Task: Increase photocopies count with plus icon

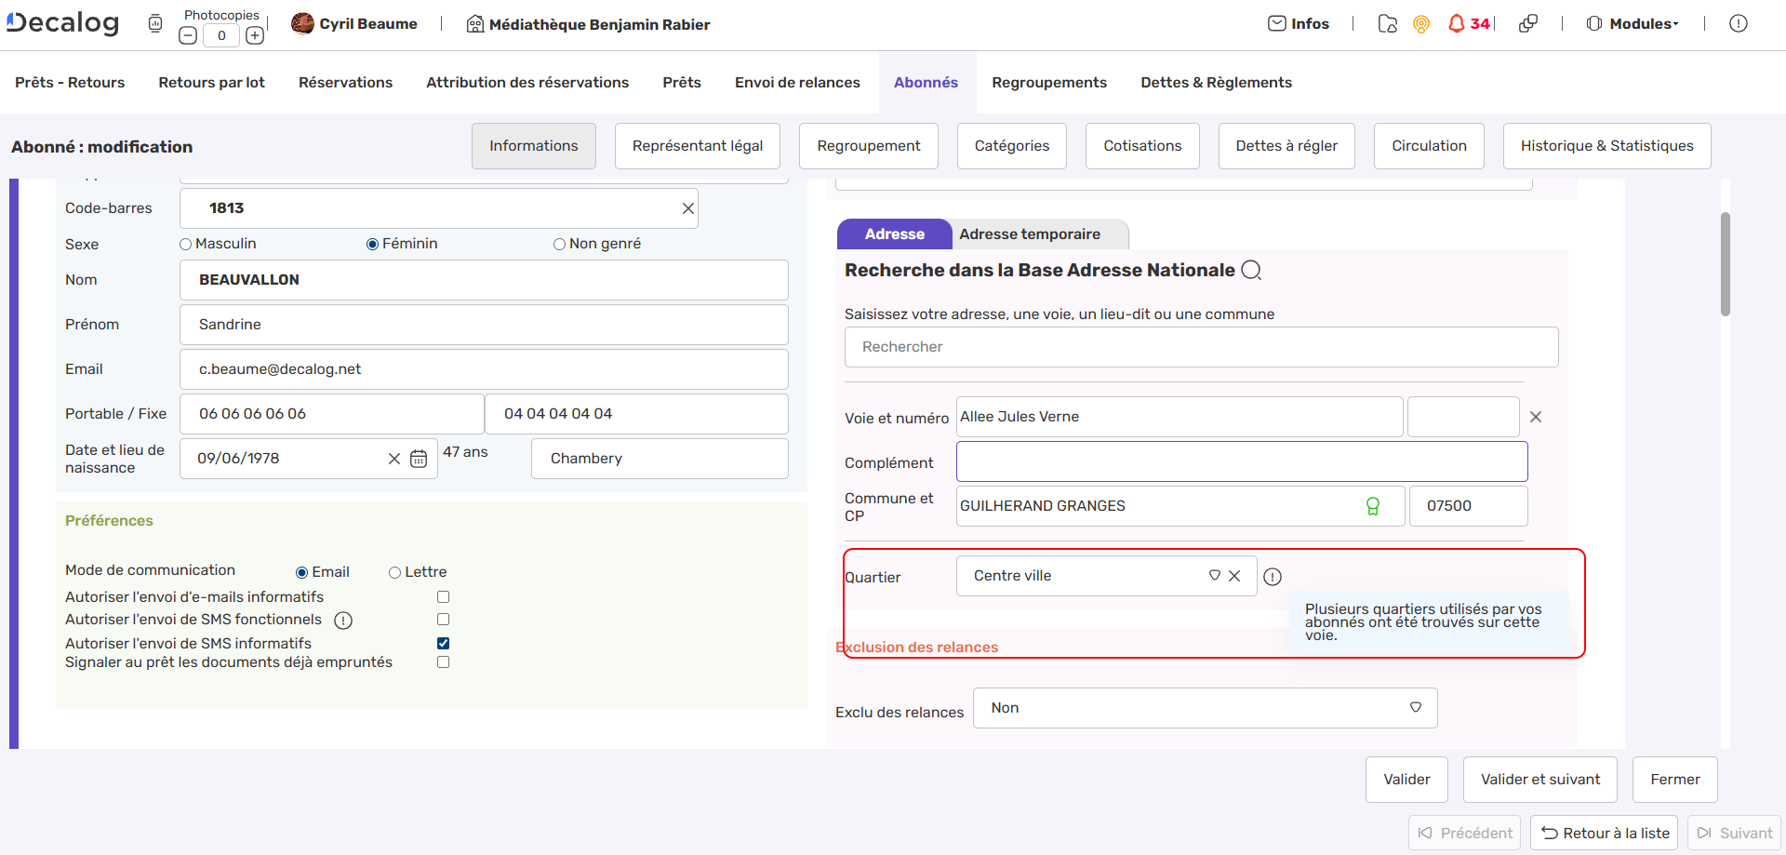Action: (x=255, y=36)
